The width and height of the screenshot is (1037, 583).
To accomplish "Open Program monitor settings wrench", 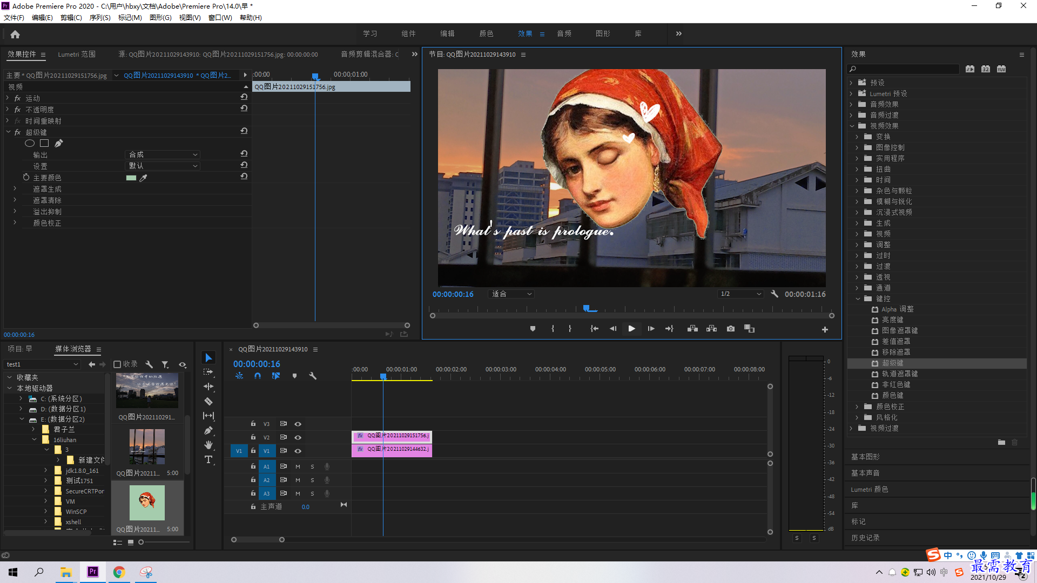I will [x=775, y=294].
